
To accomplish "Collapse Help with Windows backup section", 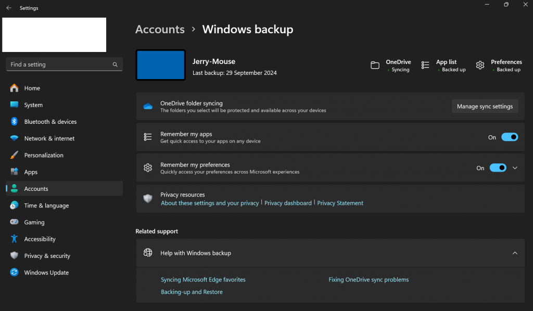I will [515, 253].
